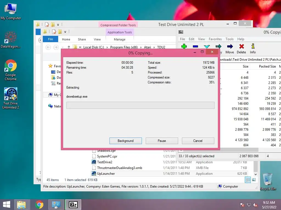The width and height of the screenshot is (281, 210).
Task: Open quick access dropdown in Test Drive Unlimited 2 PL window
Action: point(58,25)
